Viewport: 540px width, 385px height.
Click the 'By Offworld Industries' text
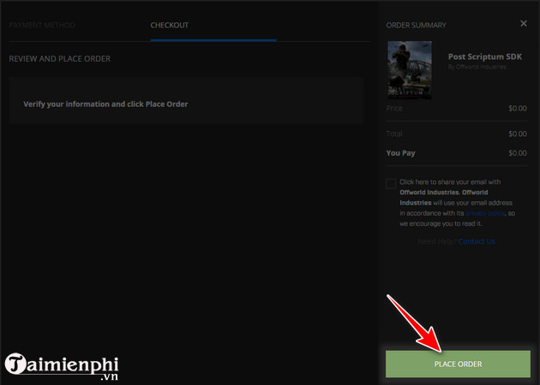477,67
